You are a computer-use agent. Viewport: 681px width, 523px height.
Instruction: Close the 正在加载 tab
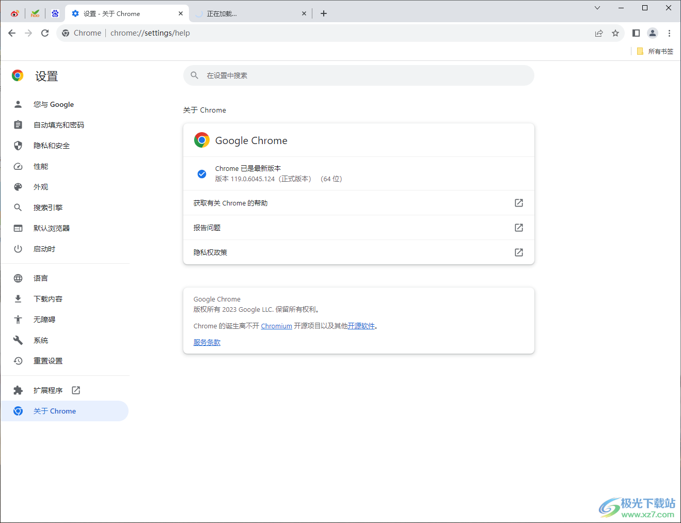[304, 13]
